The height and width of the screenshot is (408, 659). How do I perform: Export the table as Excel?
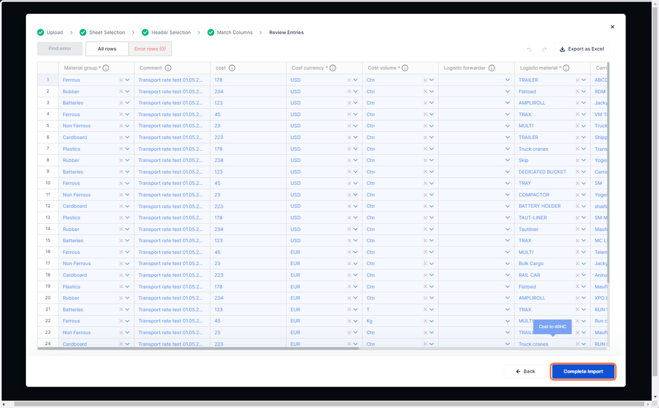582,49
